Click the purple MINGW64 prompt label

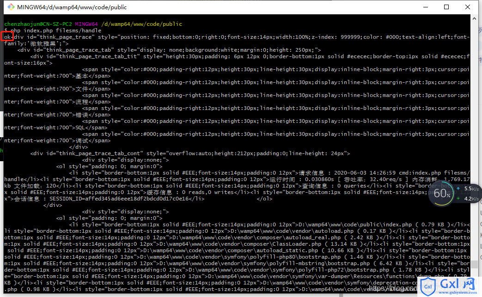point(86,24)
